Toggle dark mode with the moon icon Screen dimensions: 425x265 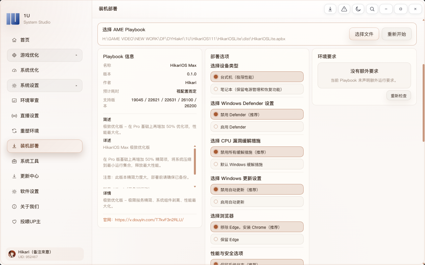[x=358, y=9]
